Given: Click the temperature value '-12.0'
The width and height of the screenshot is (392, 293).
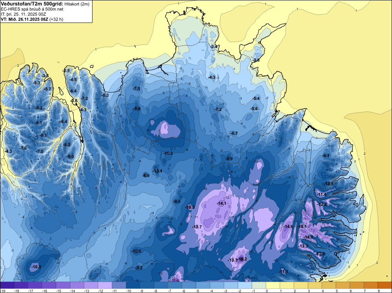Looking at the screenshot, I should 320,254.
